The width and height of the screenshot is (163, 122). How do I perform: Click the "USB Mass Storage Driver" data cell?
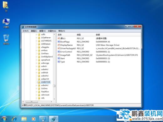coord(108,45)
